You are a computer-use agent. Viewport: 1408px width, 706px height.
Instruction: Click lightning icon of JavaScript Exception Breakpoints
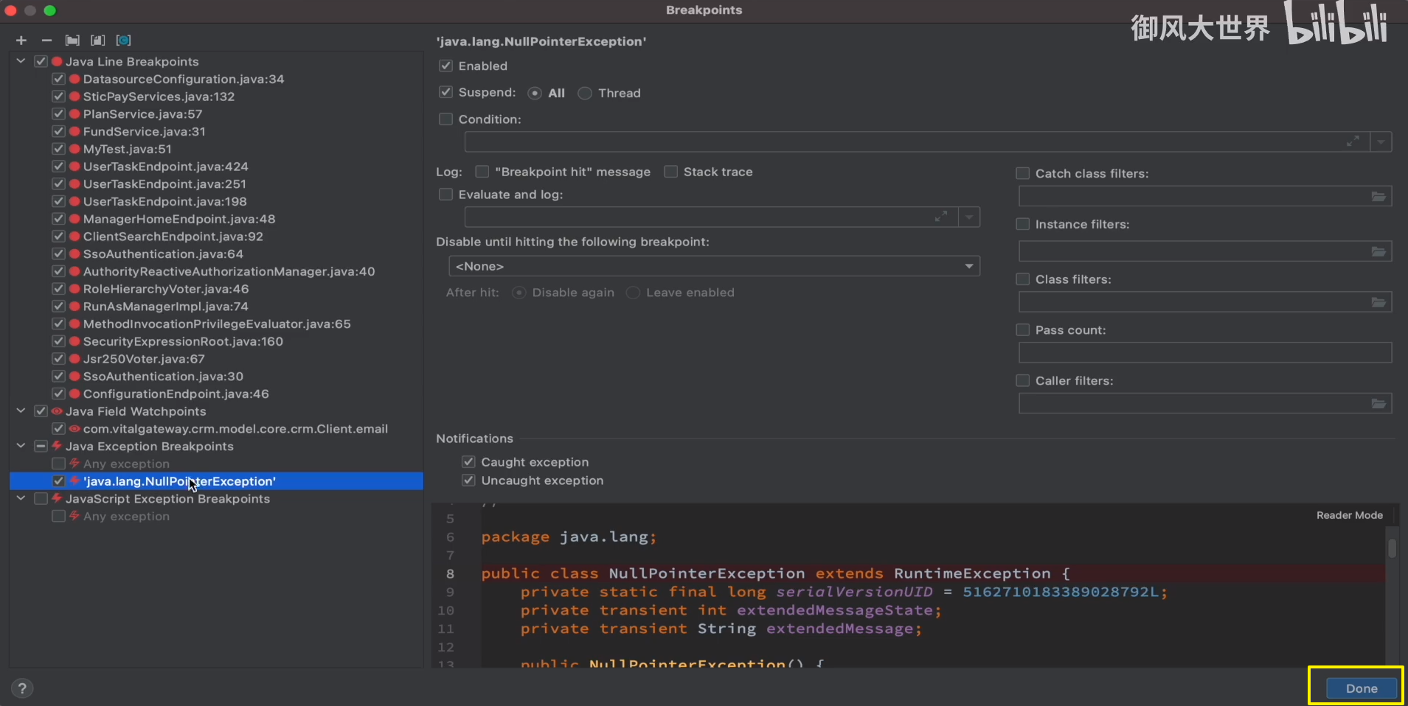point(57,498)
